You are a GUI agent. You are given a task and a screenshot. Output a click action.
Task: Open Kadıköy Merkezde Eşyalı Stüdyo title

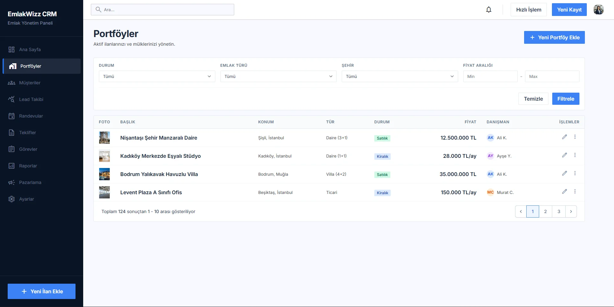coord(161,156)
